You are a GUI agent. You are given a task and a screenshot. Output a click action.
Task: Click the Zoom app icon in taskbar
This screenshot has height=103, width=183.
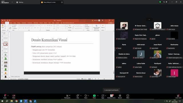click(26, 101)
